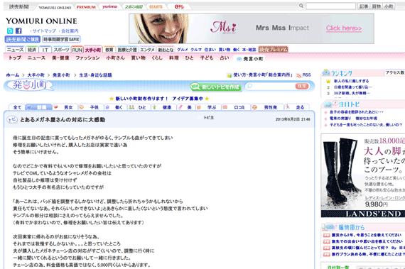
Task: Open the Twitter icon under Yomiuri Online logo
Action: pos(10,31)
